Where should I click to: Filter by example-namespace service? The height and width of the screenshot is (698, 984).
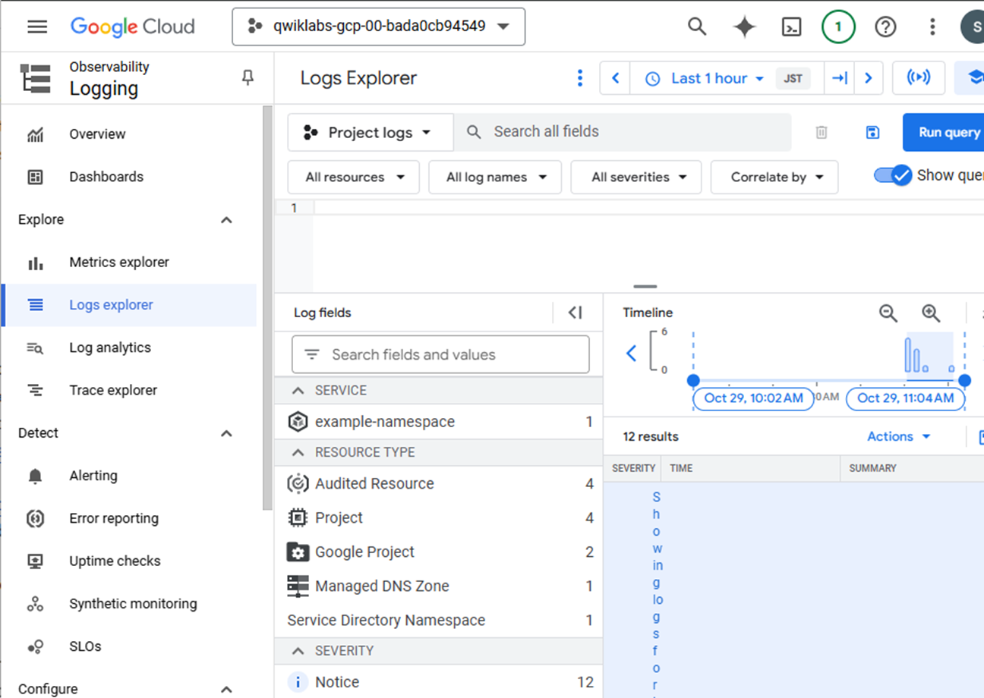tap(438, 422)
